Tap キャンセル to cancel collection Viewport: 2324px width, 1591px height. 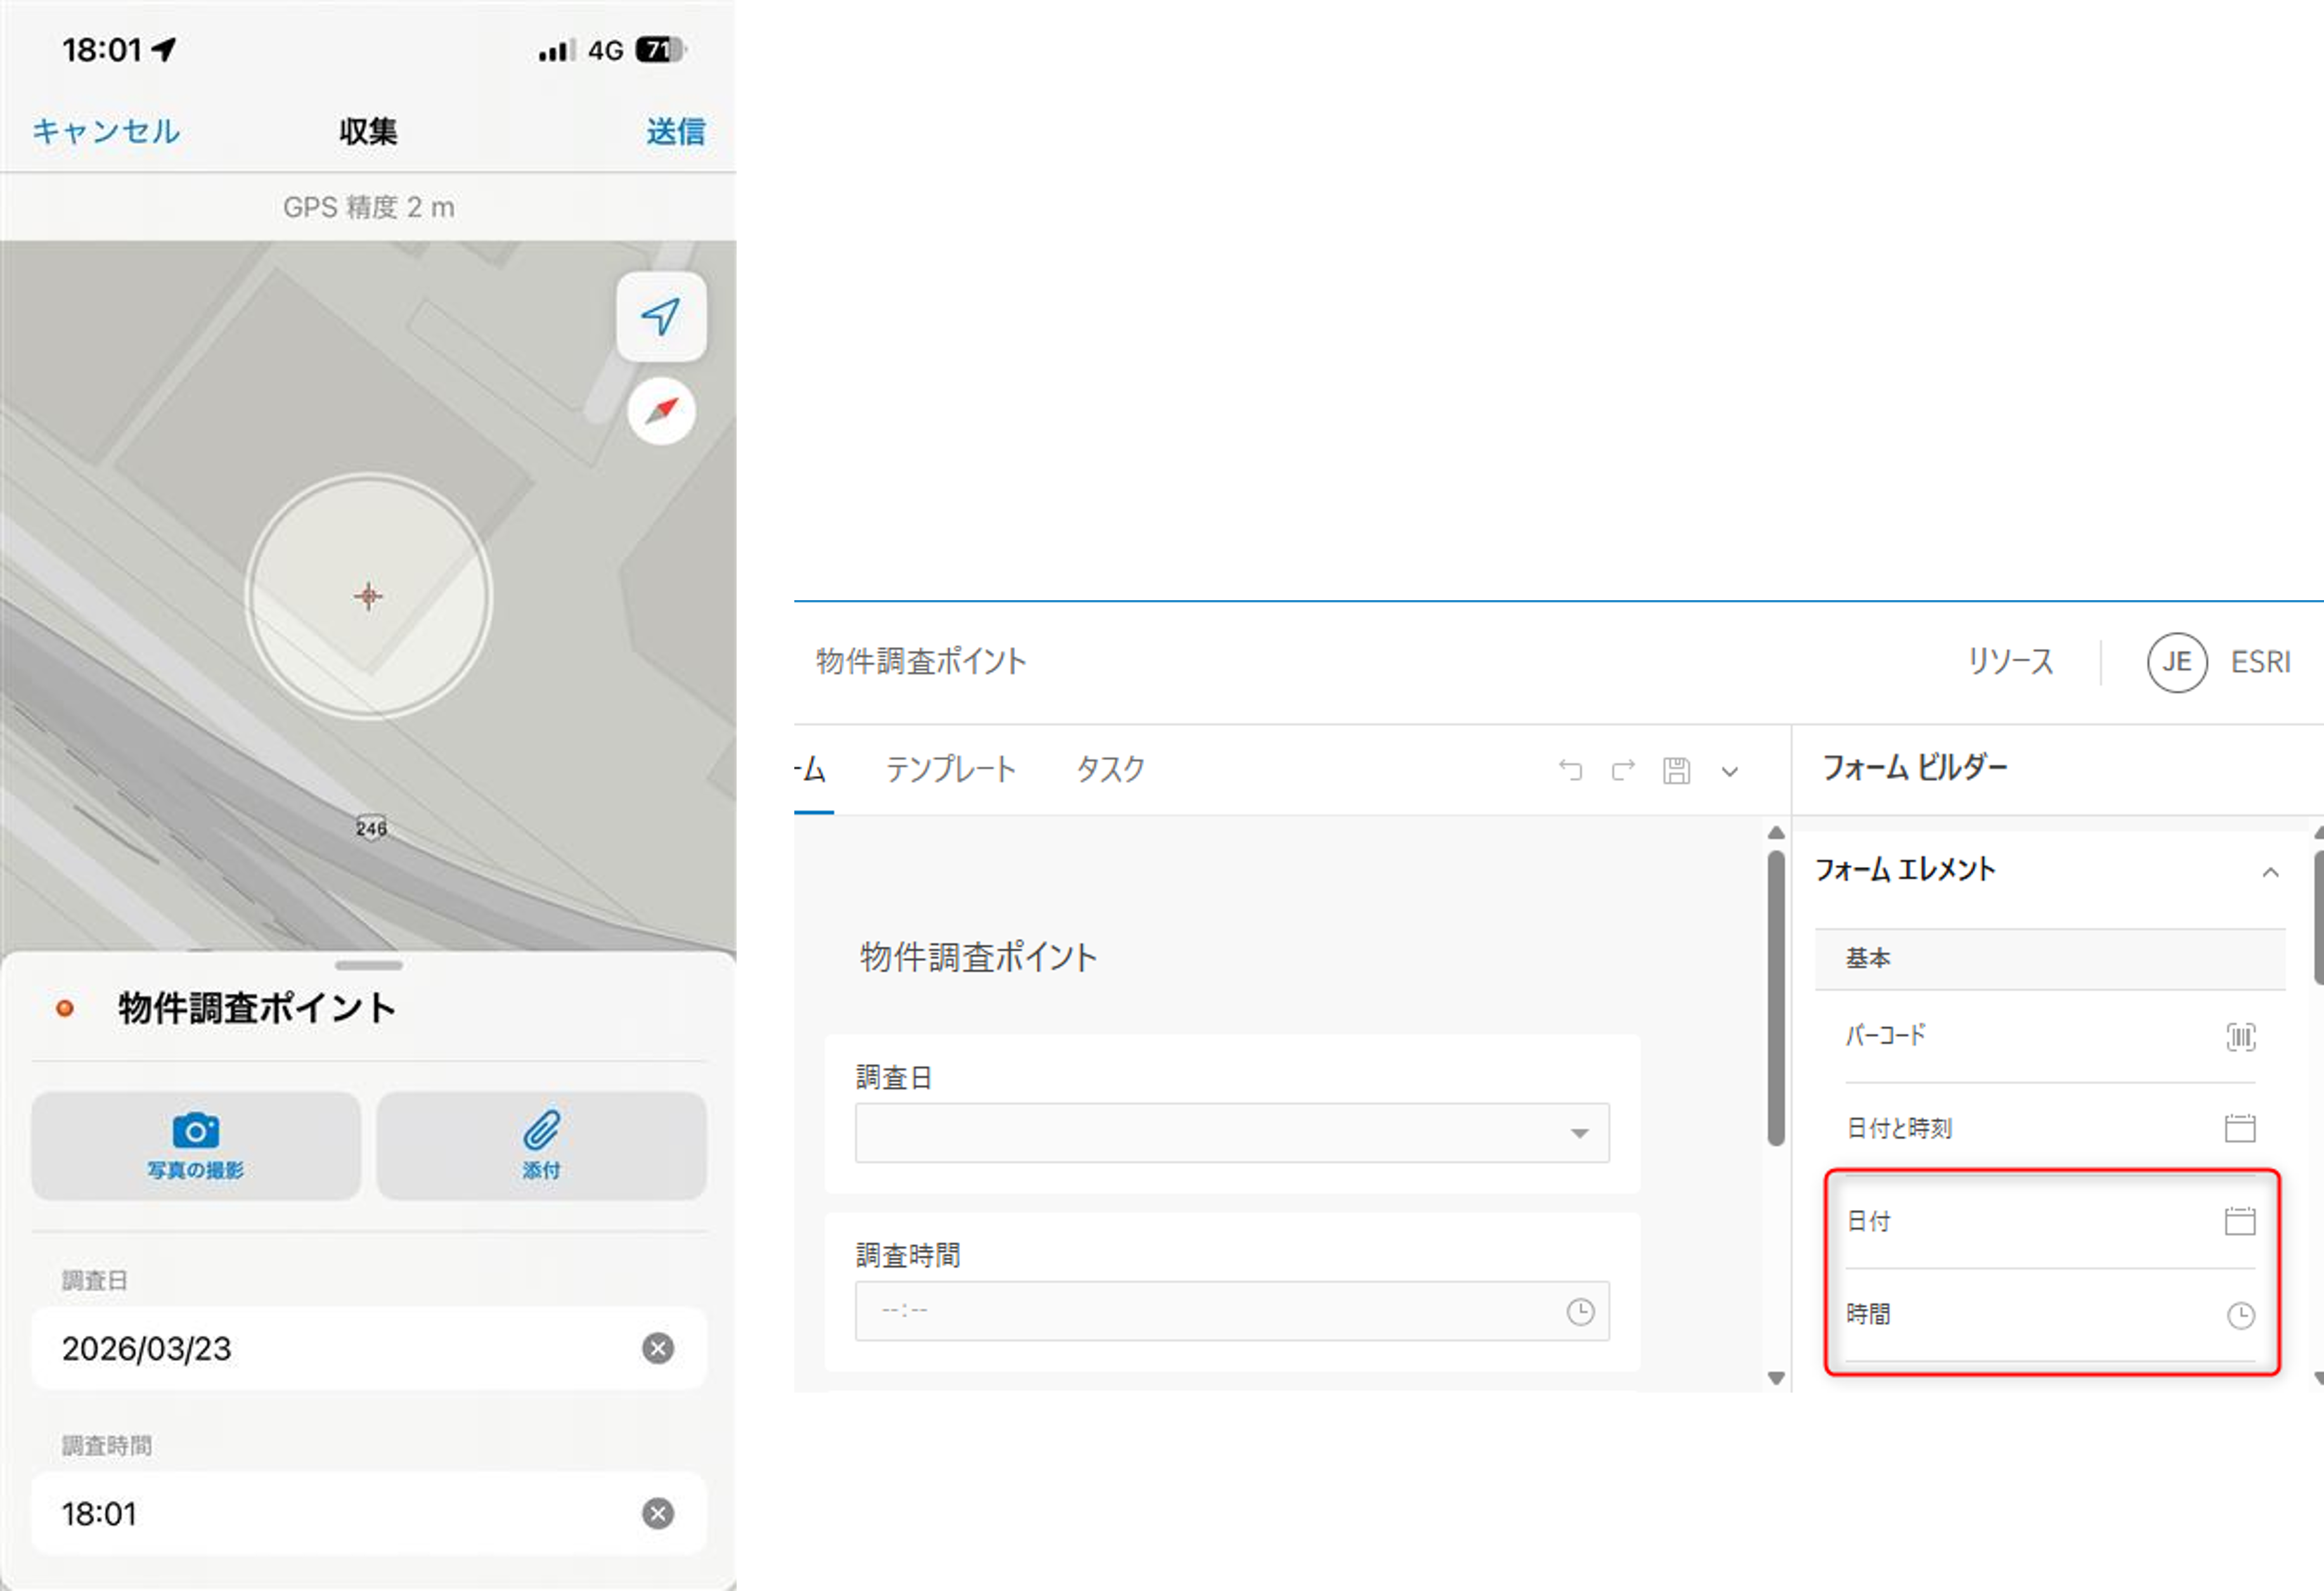pyautogui.click(x=106, y=131)
